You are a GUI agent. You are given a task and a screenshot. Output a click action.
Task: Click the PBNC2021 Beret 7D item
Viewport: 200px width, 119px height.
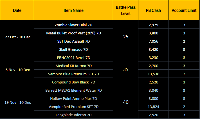[73, 58]
